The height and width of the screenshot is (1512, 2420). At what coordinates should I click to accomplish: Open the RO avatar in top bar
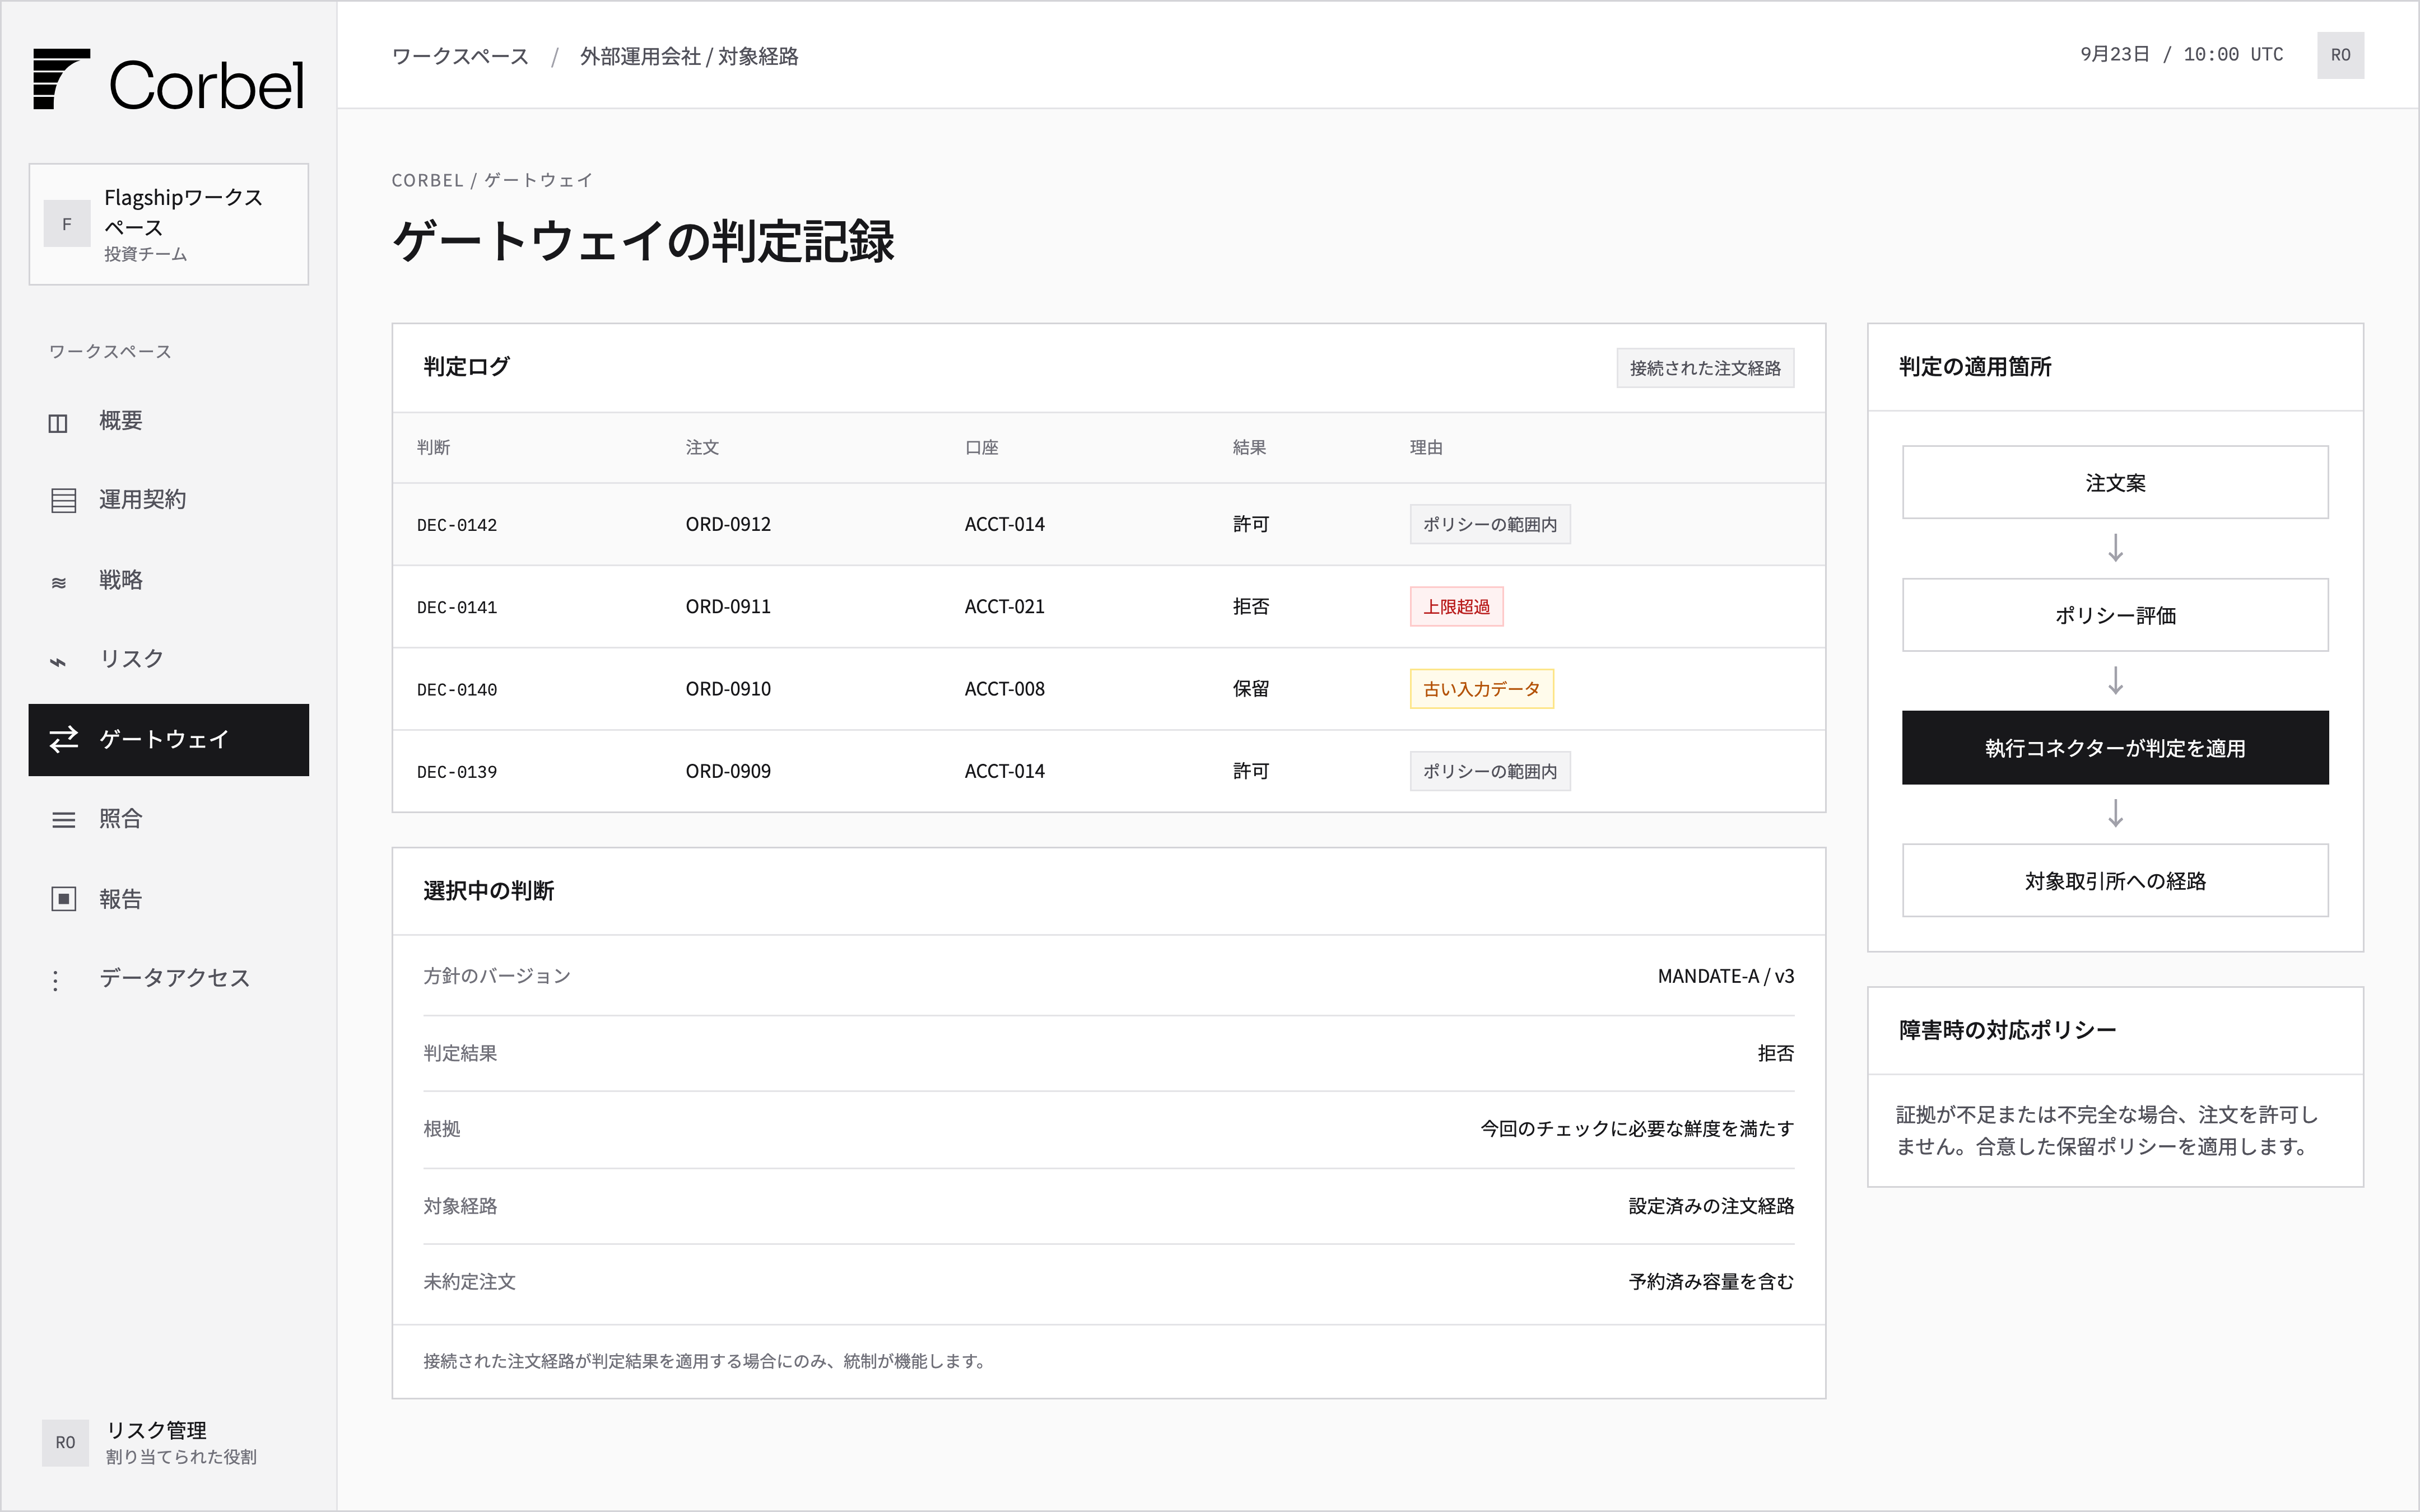[2340, 55]
